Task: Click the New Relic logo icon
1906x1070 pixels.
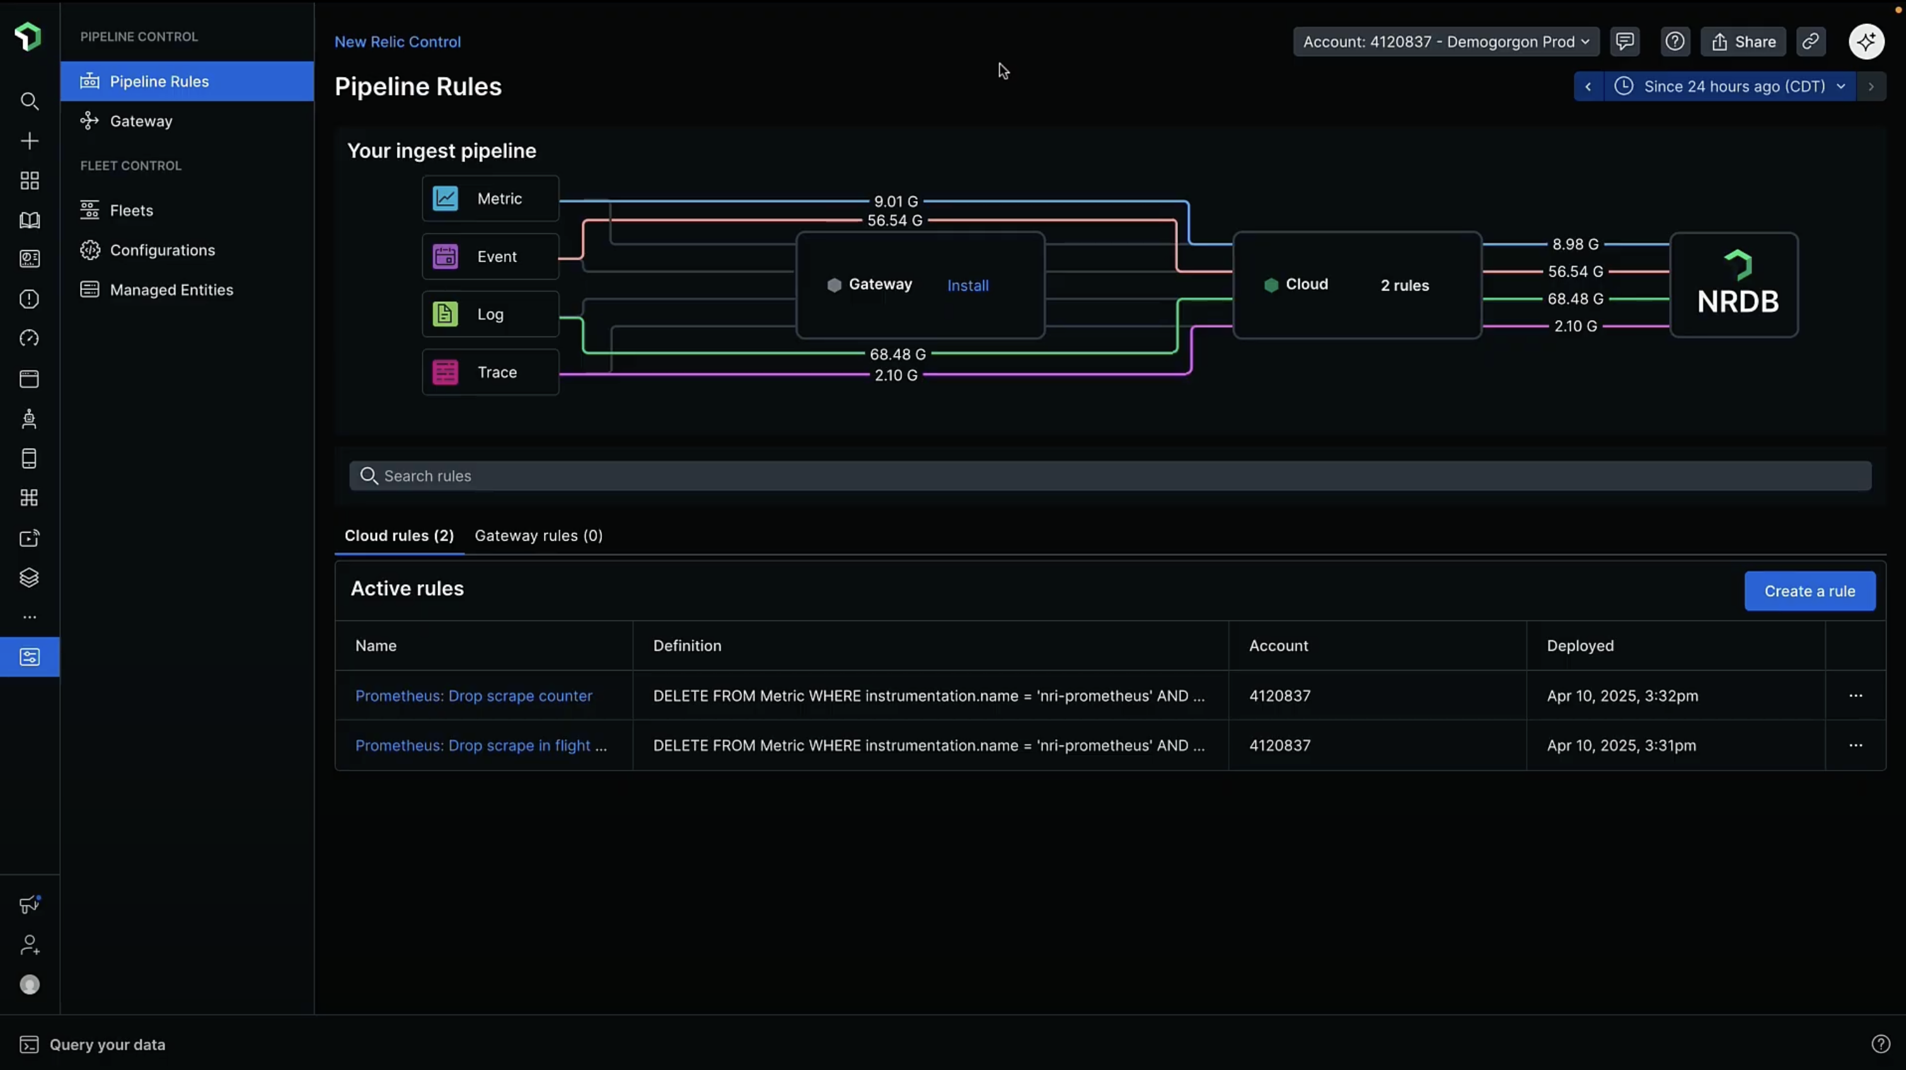Action: 28,37
